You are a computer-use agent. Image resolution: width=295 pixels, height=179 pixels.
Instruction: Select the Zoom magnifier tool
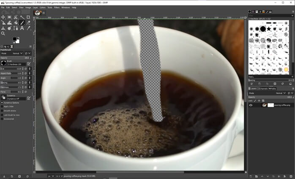pyautogui.click(x=3, y=33)
